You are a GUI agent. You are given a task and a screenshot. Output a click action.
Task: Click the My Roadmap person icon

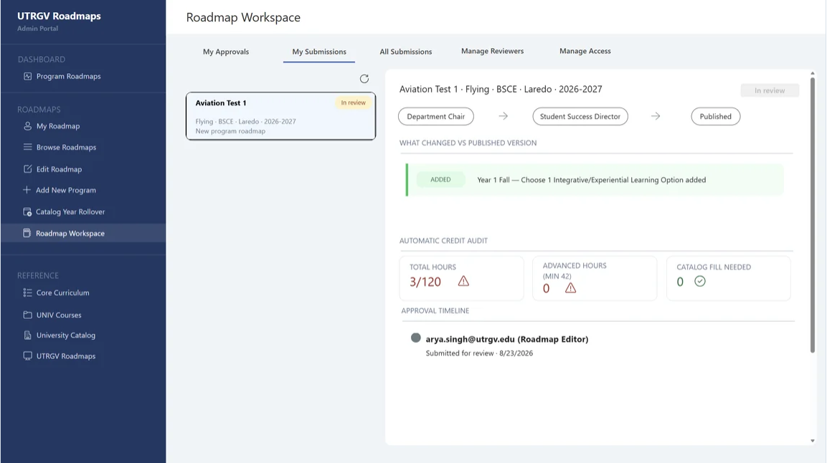pos(27,126)
